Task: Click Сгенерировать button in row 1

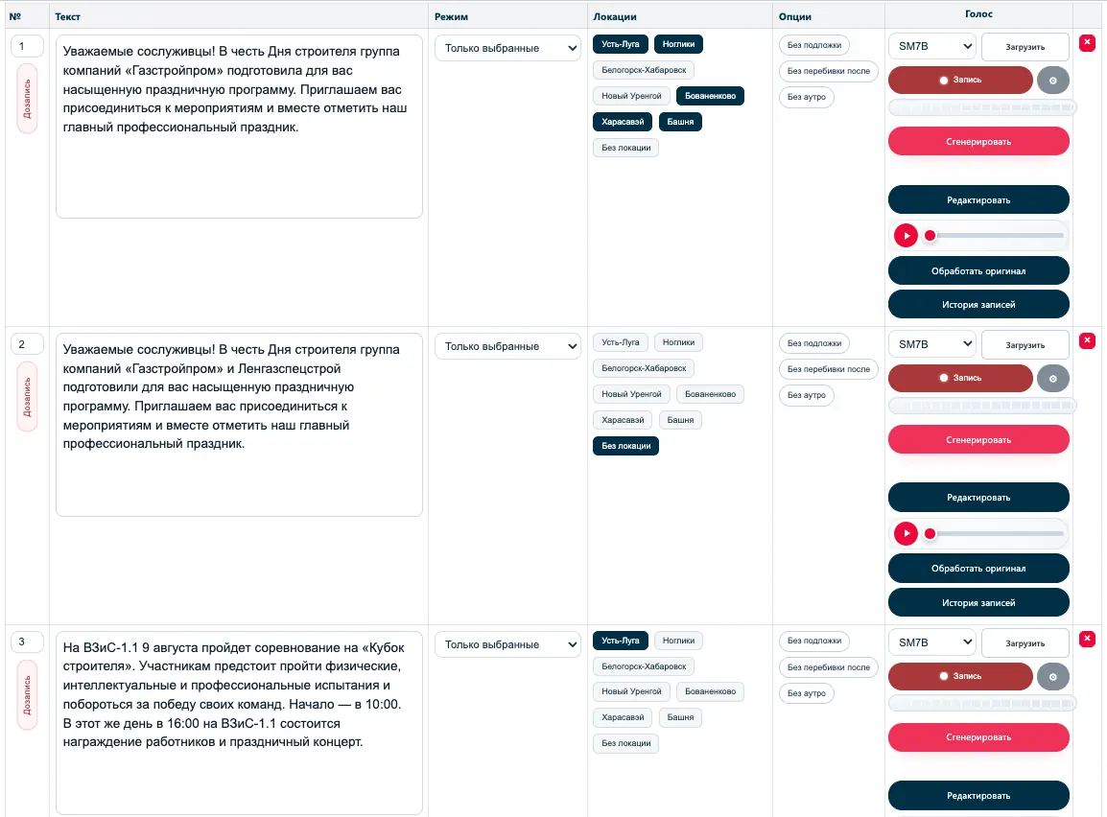Action: (x=978, y=142)
